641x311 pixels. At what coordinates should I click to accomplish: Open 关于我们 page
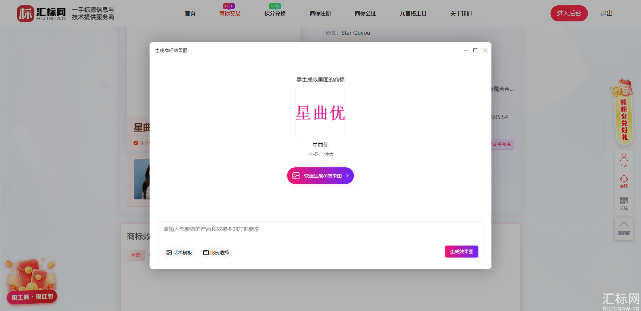pos(461,13)
